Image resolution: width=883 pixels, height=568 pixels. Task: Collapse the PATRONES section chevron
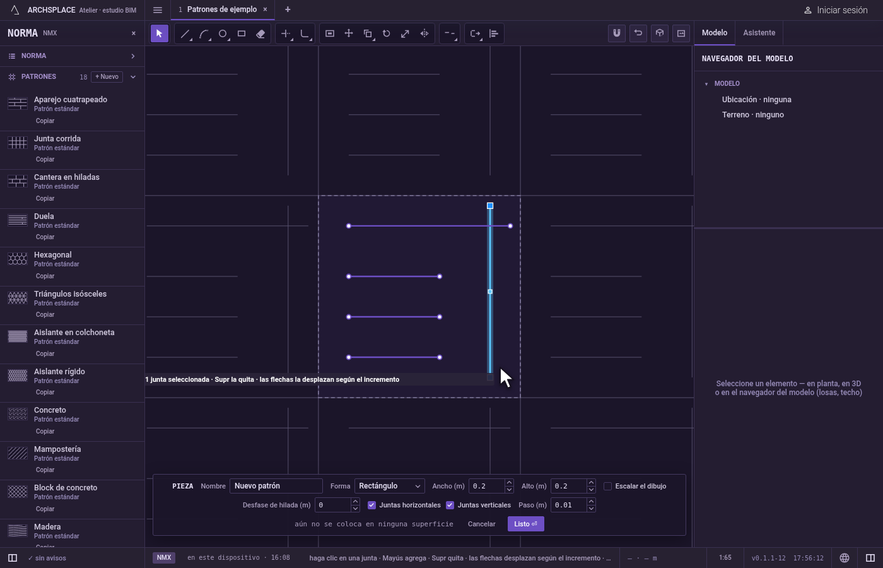133,77
